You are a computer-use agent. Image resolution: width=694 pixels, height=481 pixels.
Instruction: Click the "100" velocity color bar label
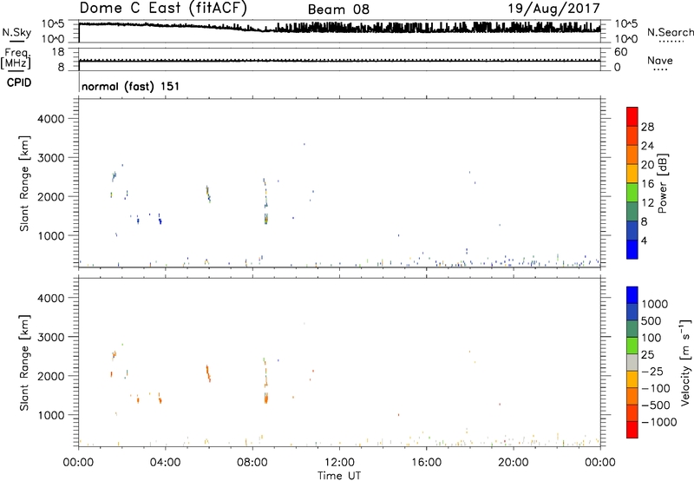click(651, 338)
